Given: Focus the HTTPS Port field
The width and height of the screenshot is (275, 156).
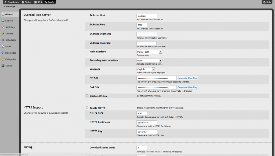Looking at the screenshot, I should click(142, 113).
